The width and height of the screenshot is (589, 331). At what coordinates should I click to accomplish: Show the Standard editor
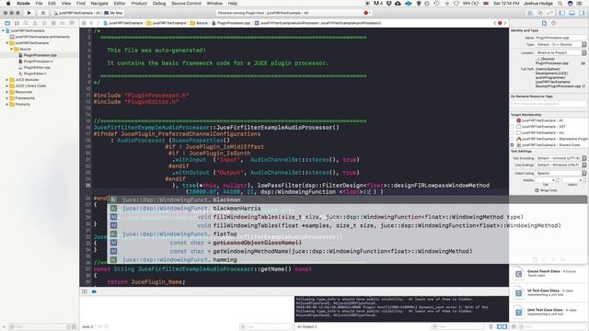tap(530, 13)
